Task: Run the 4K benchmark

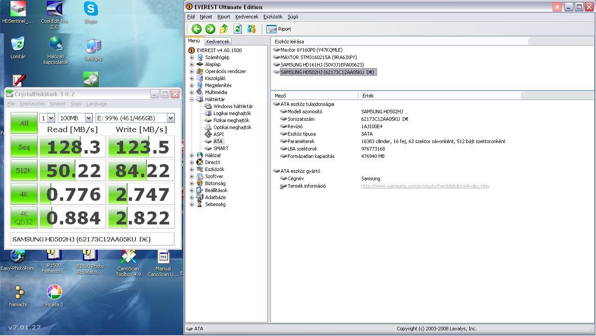Action: coord(24,194)
